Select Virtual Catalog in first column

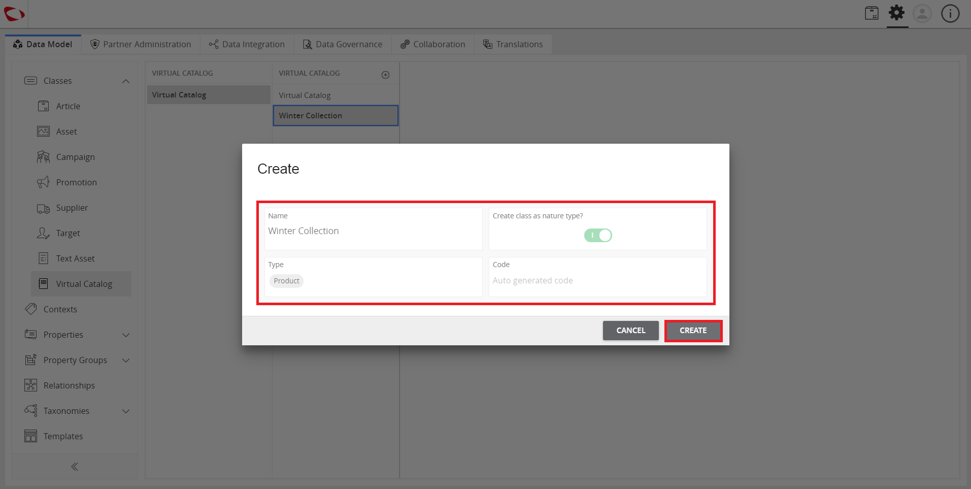tap(209, 95)
